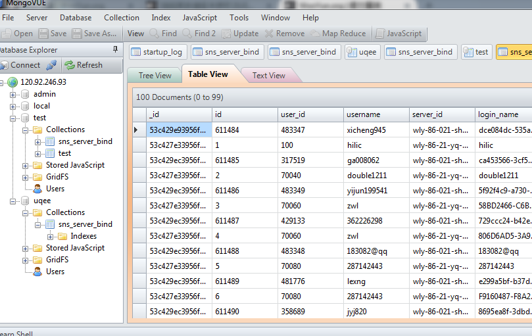Screen dimensions: 532x336
Task: Click username cell ga008062
Action: pyautogui.click(x=377, y=160)
